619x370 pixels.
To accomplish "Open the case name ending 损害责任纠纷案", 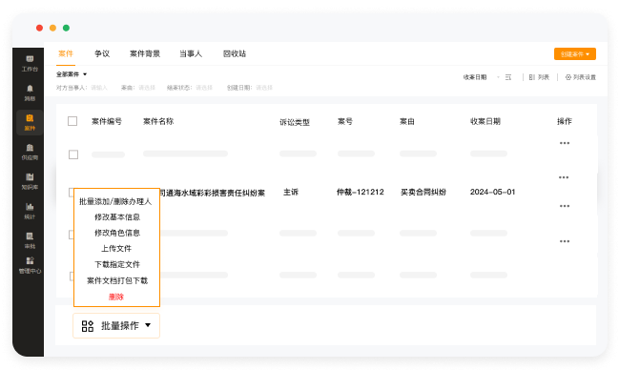I will tap(213, 193).
